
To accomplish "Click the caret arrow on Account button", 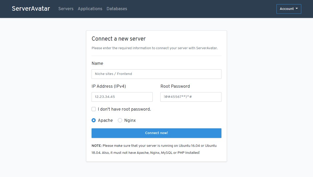I will pyautogui.click(x=297, y=9).
